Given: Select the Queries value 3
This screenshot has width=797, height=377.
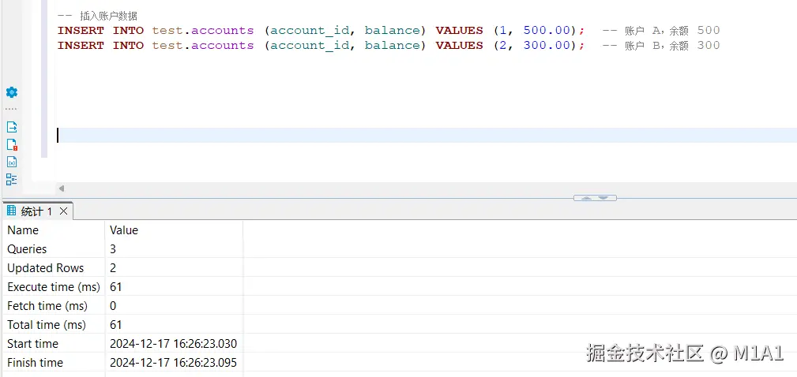Looking at the screenshot, I should tap(113, 249).
